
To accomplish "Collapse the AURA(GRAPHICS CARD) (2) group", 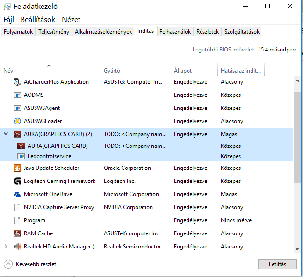I will pos(6,134).
